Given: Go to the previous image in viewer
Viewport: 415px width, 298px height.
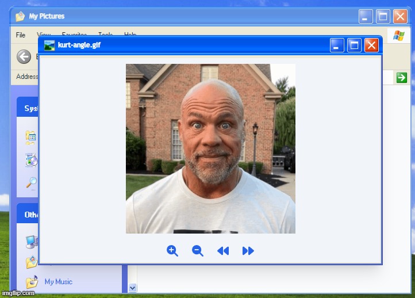Looking at the screenshot, I should (x=223, y=251).
